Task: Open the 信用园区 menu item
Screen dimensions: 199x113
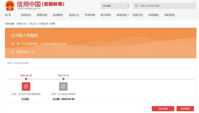Action: [x=154, y=15]
